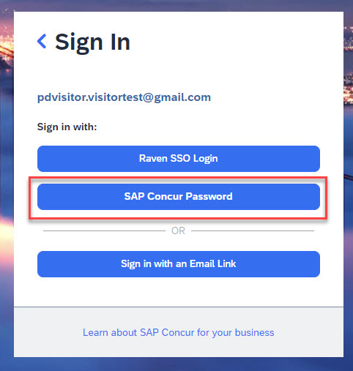Click the OR divider text
The height and width of the screenshot is (371, 353).
pos(178,231)
